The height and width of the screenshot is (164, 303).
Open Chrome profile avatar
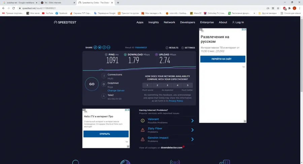click(295, 8)
